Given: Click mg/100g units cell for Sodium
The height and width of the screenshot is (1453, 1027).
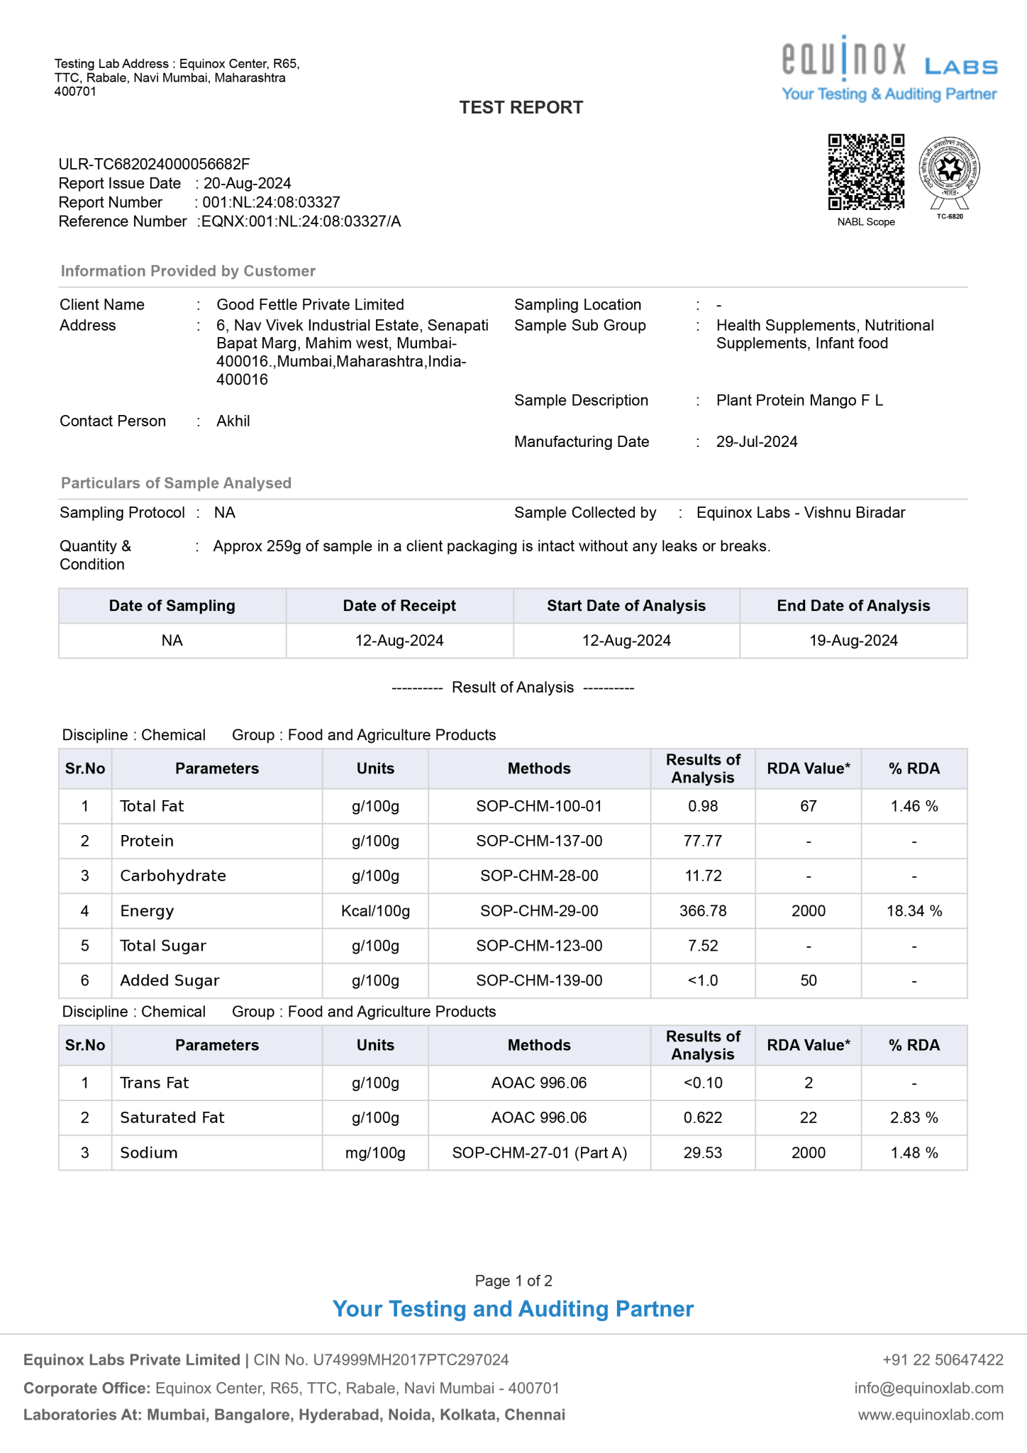Looking at the screenshot, I should tap(375, 1153).
